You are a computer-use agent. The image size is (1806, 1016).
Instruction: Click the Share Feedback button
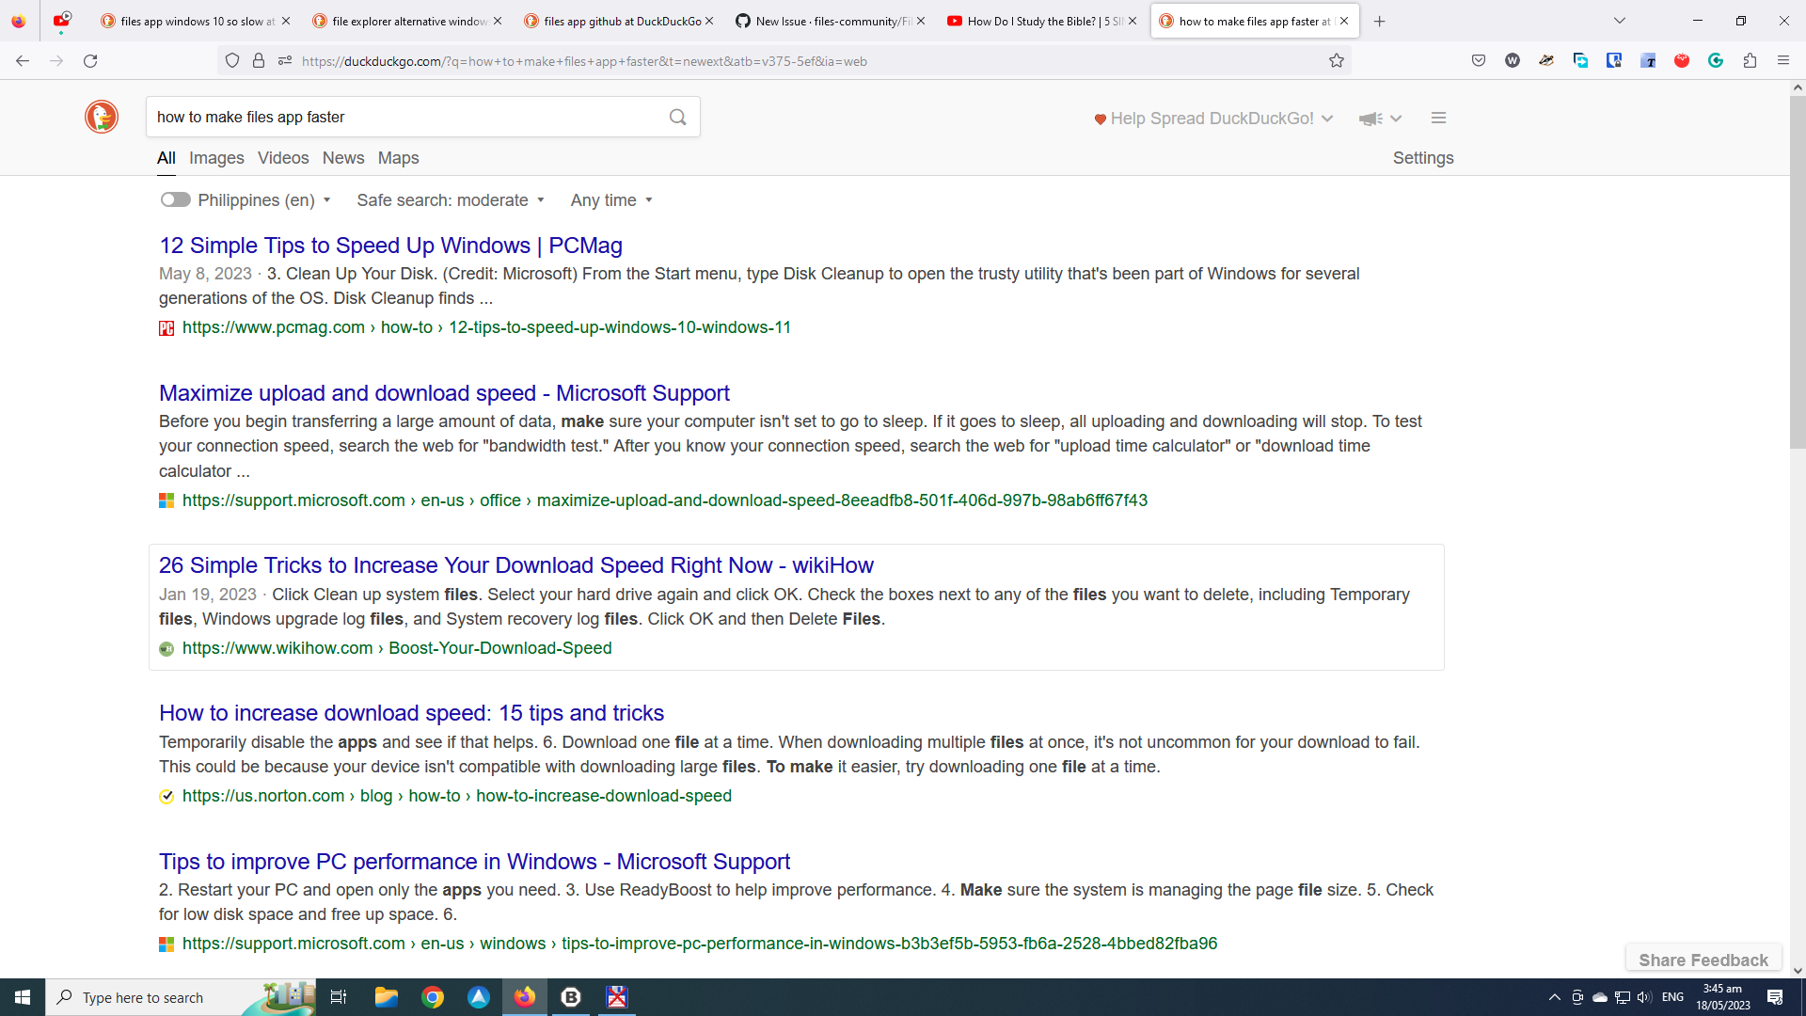click(1703, 959)
